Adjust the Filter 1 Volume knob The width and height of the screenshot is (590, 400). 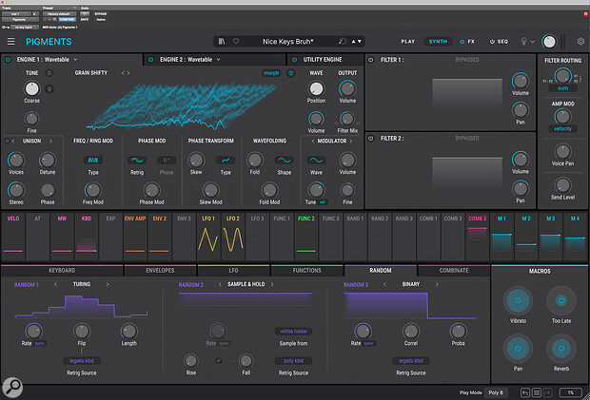pyautogui.click(x=520, y=81)
